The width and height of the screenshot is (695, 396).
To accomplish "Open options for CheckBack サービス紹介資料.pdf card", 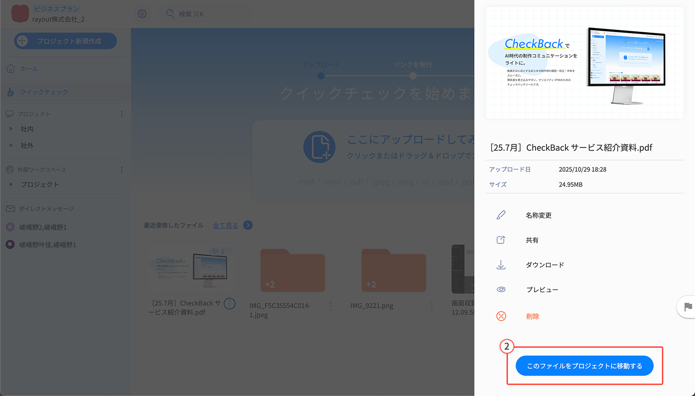I will click(229, 303).
